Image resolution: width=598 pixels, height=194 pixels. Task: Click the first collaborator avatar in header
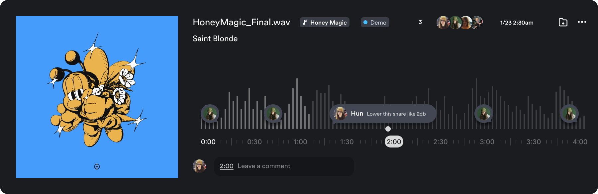443,22
